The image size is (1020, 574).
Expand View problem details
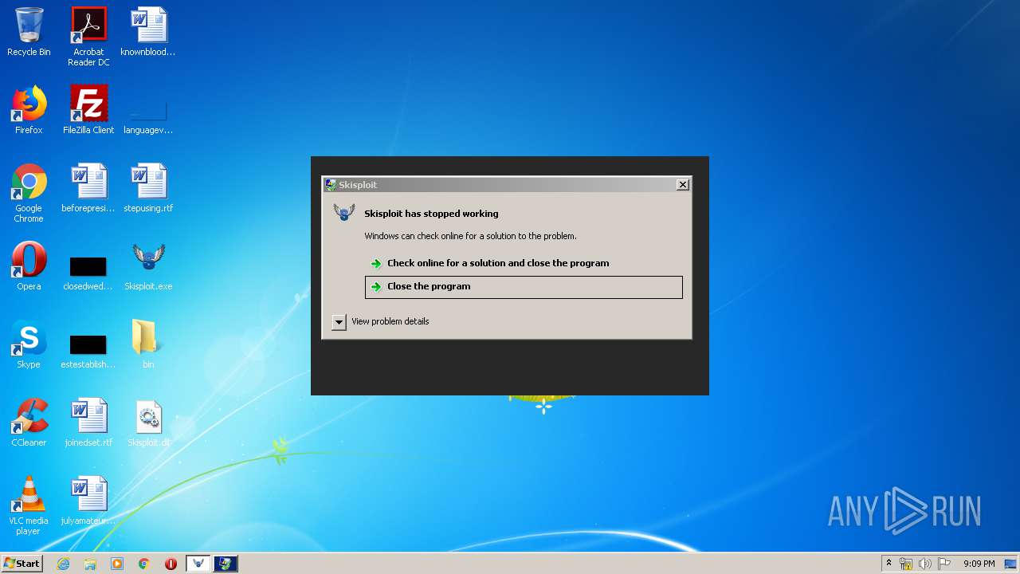339,322
